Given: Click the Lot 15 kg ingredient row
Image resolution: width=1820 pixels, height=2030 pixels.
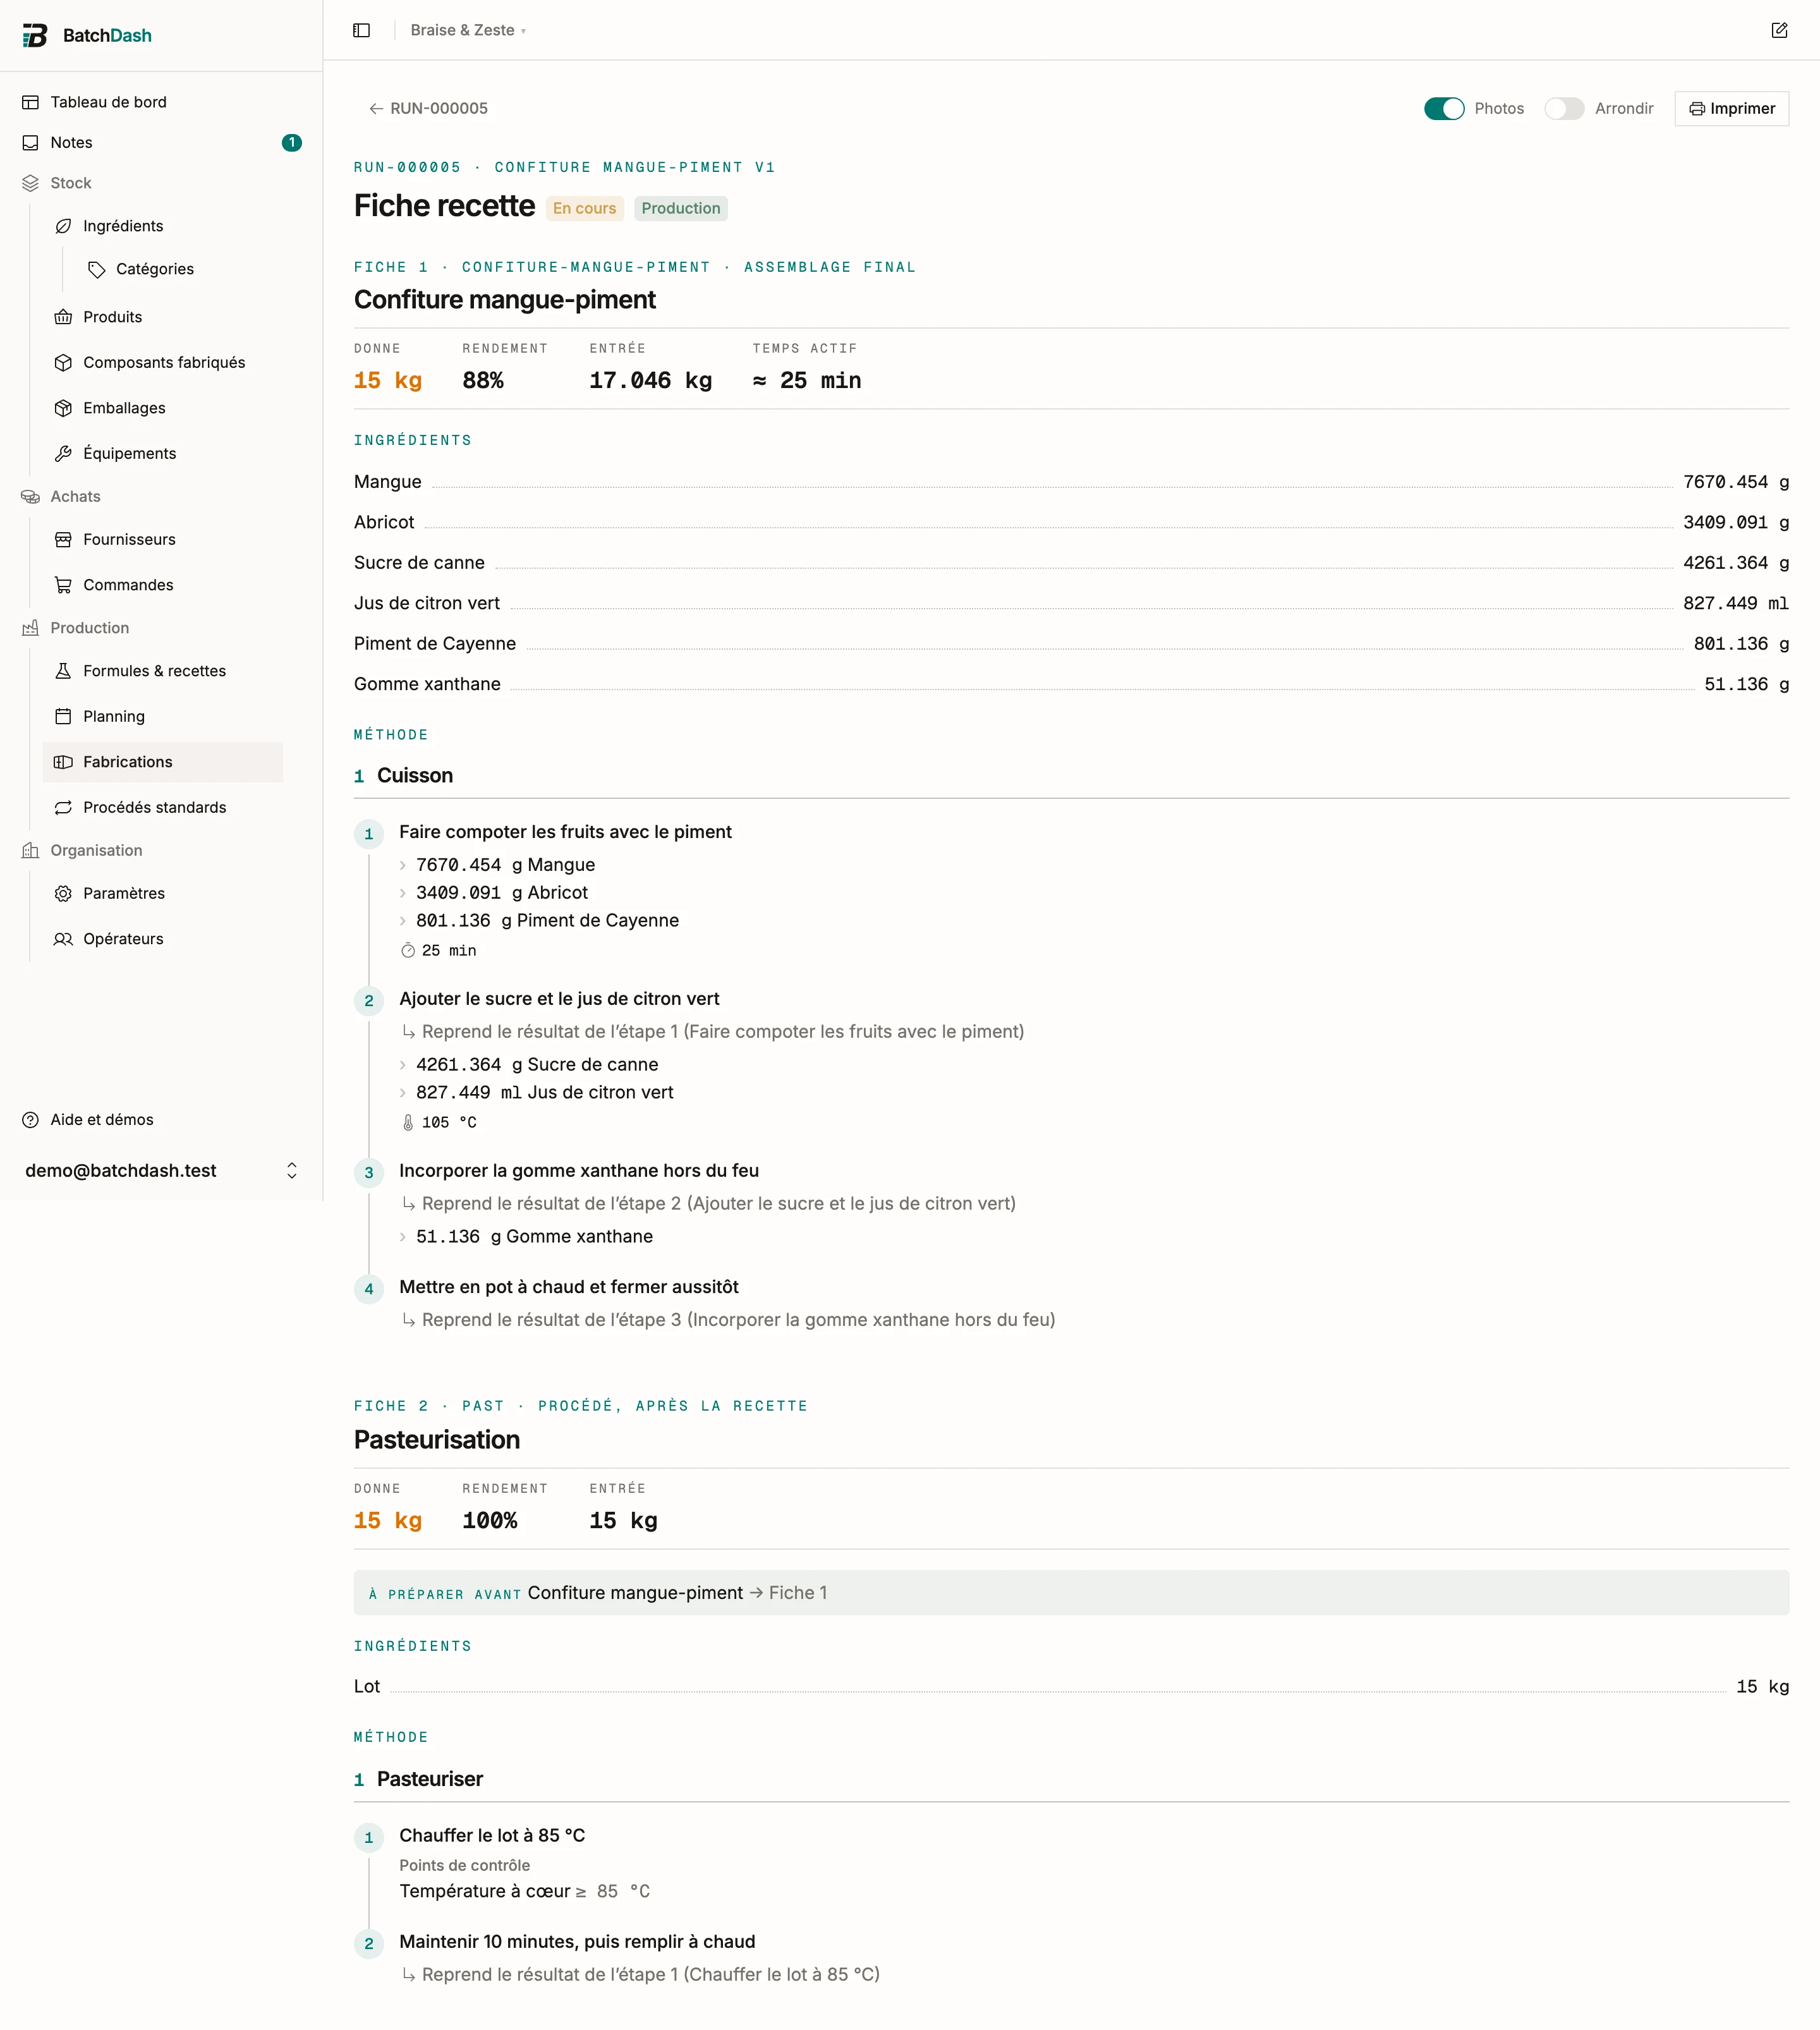Looking at the screenshot, I should pos(1071,1687).
